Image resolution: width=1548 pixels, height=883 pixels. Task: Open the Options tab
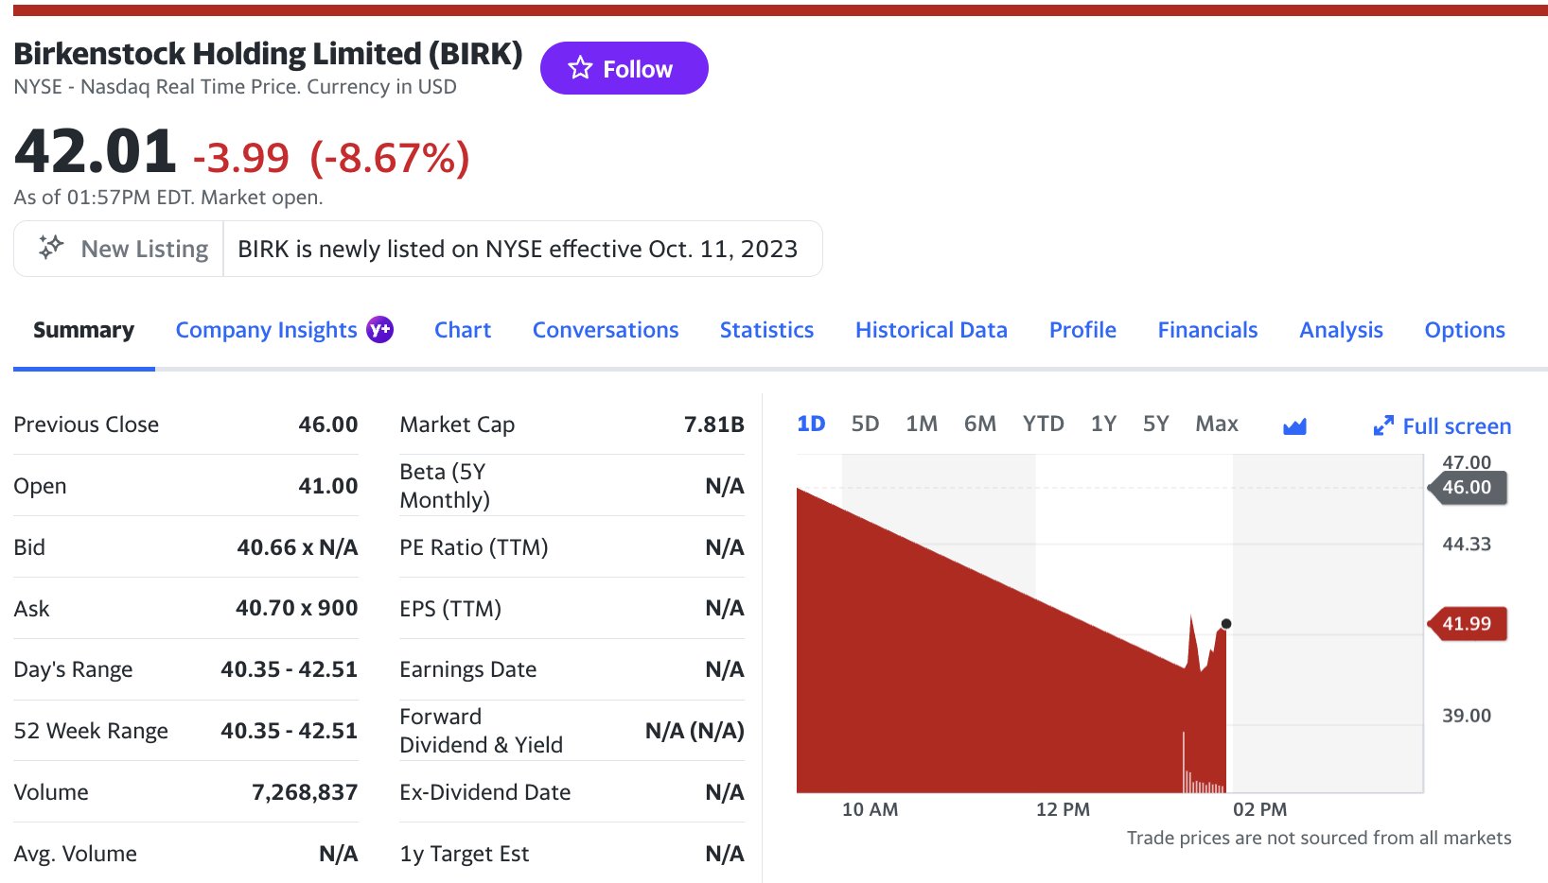pyautogui.click(x=1465, y=330)
